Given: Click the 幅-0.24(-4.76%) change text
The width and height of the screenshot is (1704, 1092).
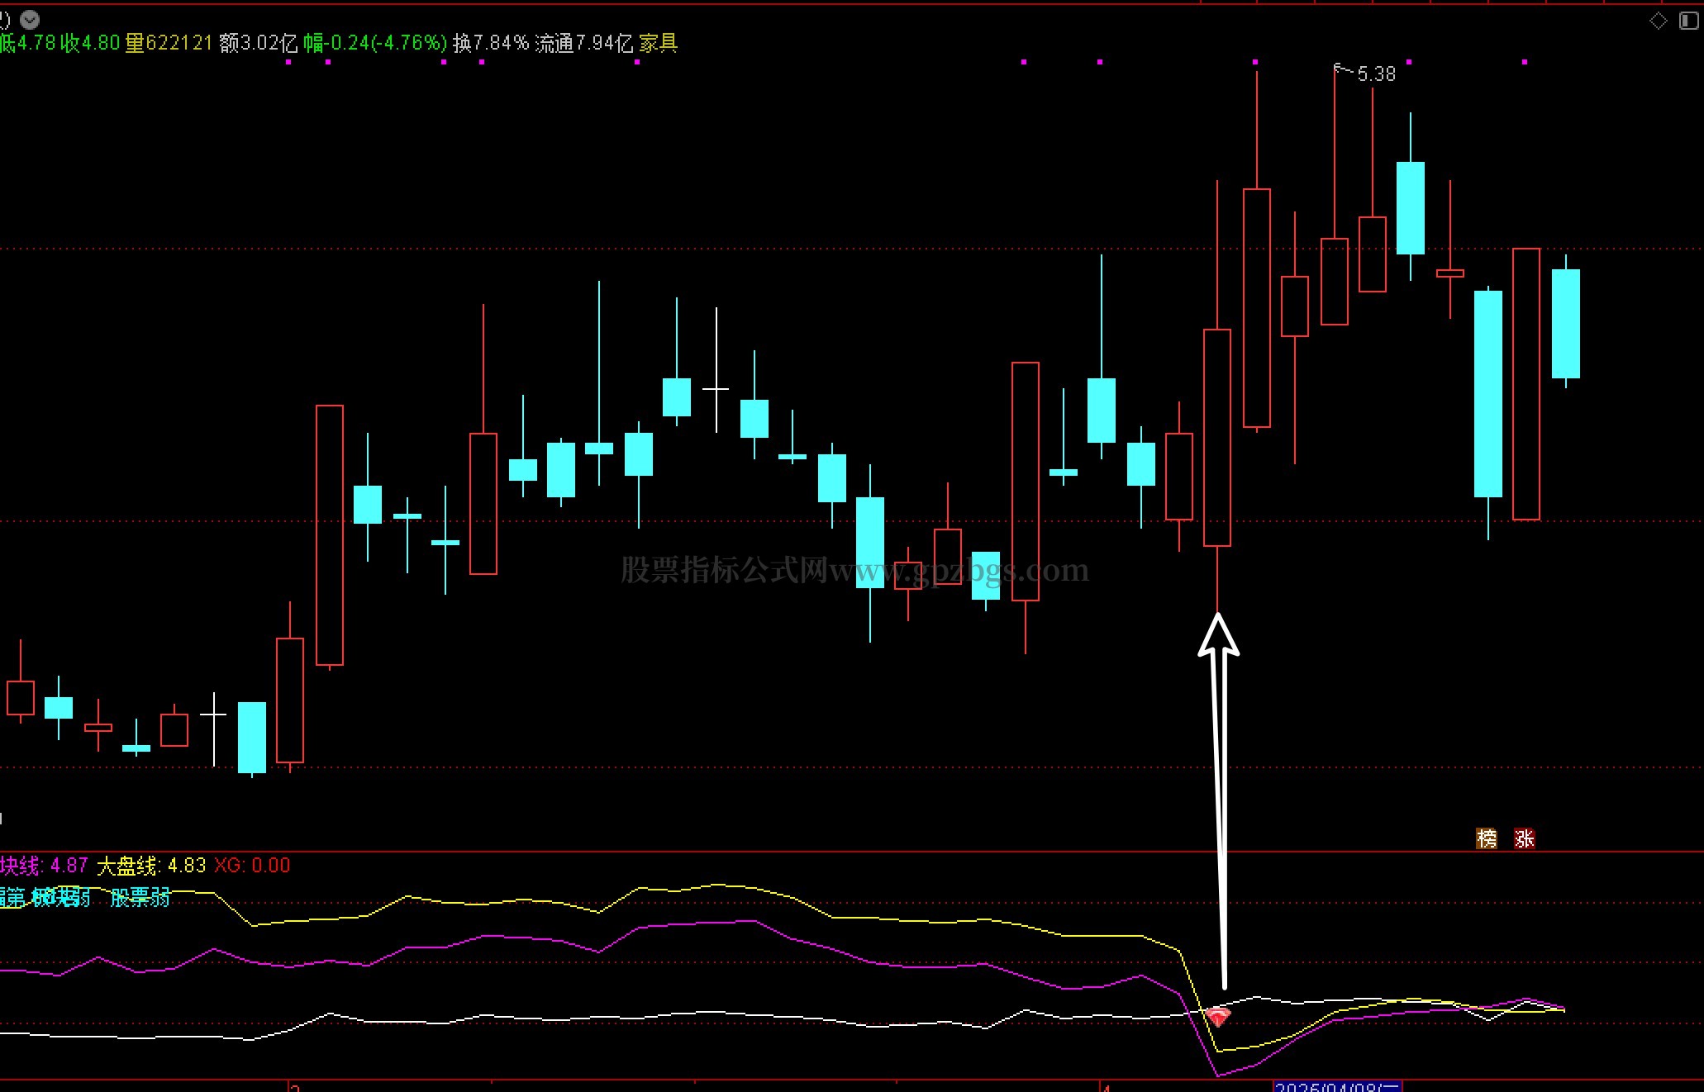Looking at the screenshot, I should tap(375, 42).
